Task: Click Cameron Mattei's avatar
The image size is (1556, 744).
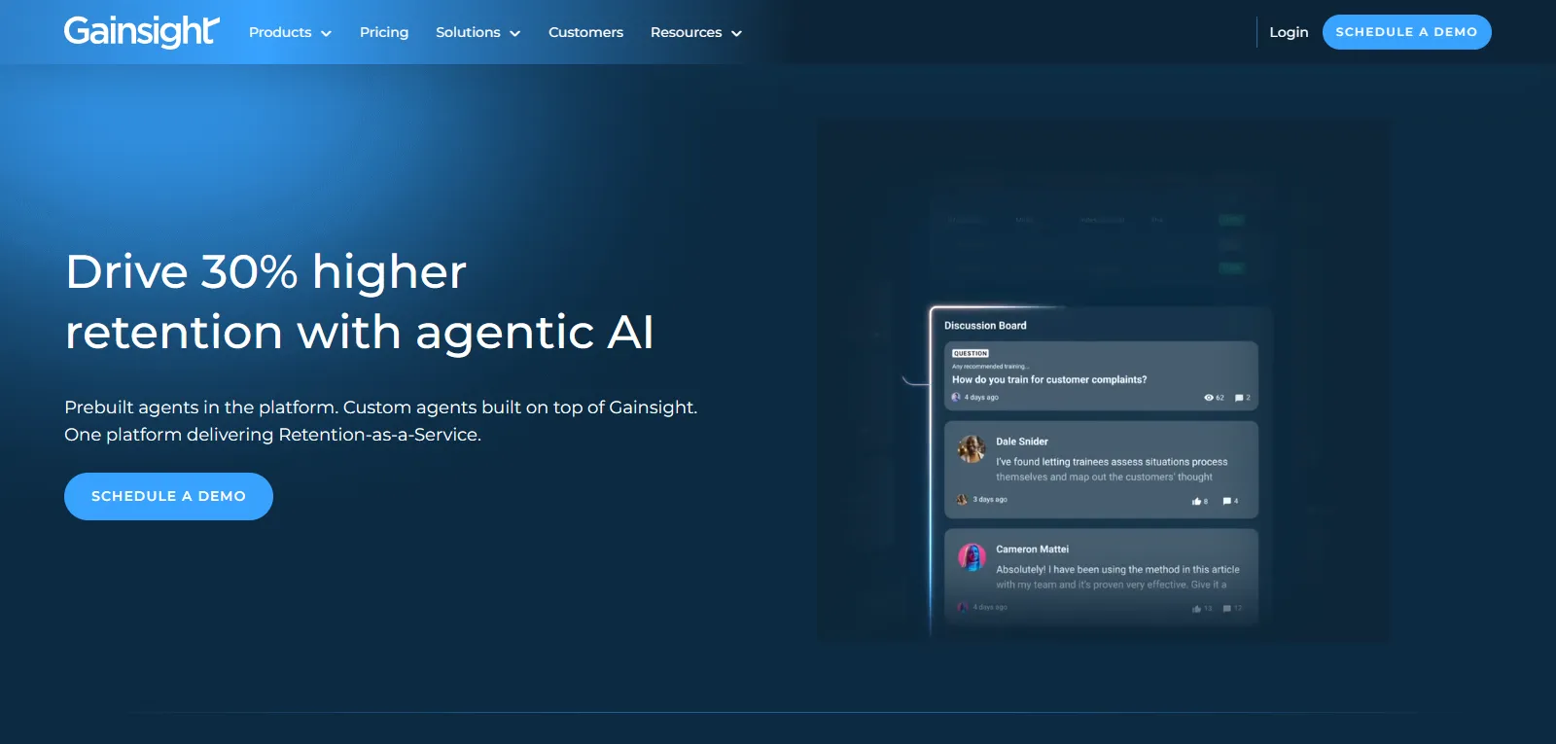Action: tap(972, 556)
